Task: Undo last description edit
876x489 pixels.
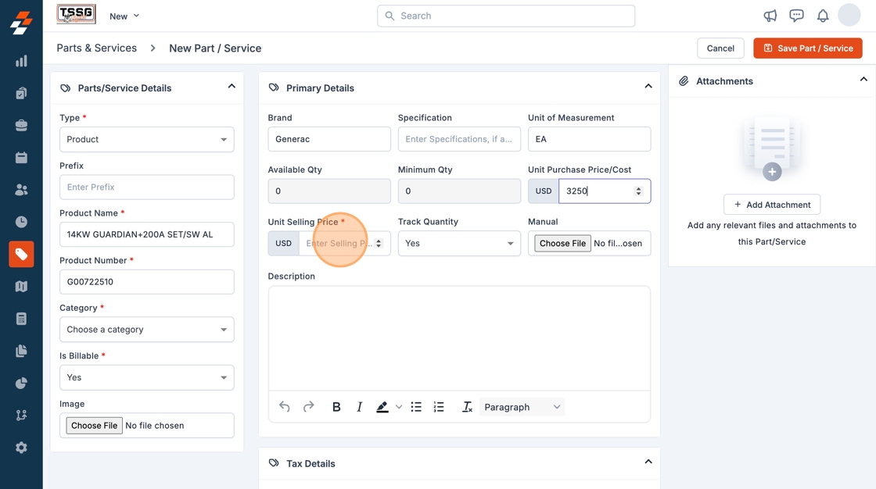Action: pyautogui.click(x=285, y=407)
